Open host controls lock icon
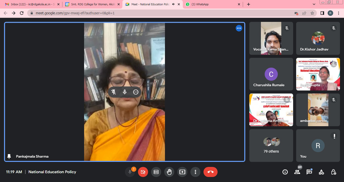 pyautogui.click(x=333, y=172)
